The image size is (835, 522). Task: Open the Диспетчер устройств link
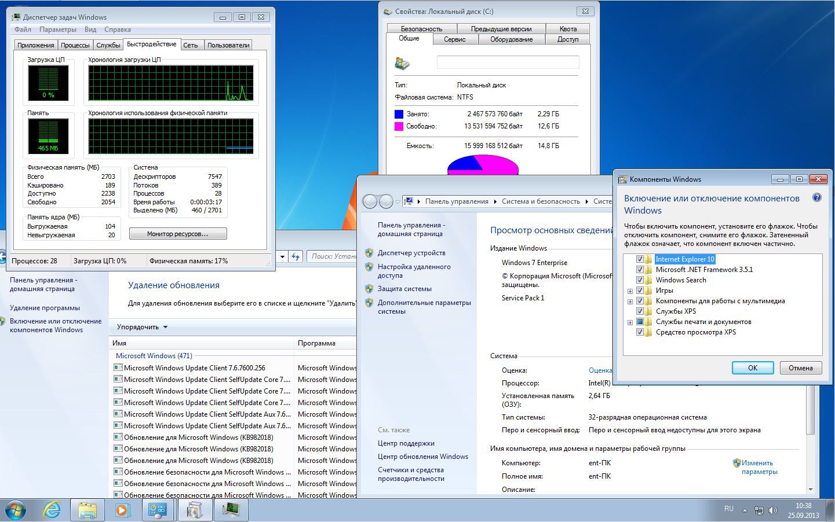point(411,253)
